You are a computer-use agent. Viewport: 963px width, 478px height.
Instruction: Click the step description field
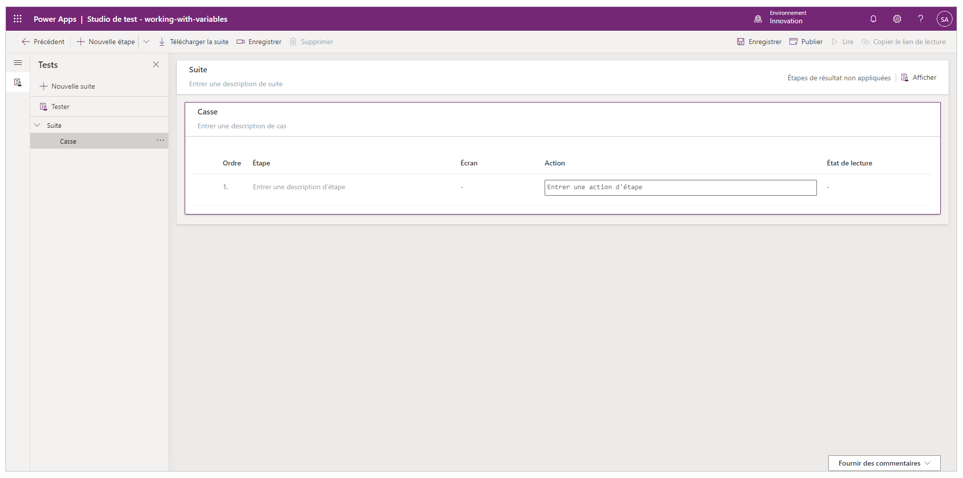299,187
